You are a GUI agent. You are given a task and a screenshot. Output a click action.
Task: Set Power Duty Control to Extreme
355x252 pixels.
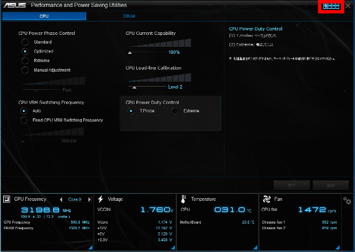174,111
